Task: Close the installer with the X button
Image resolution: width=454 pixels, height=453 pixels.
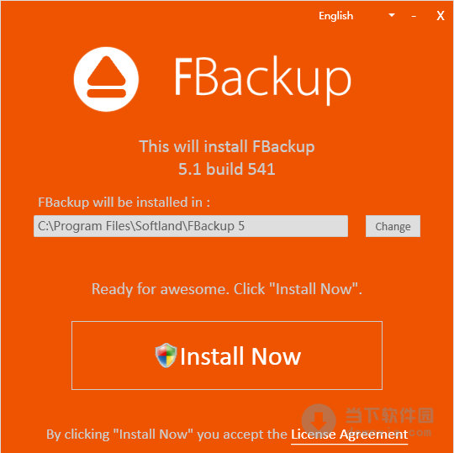Action: (x=441, y=16)
